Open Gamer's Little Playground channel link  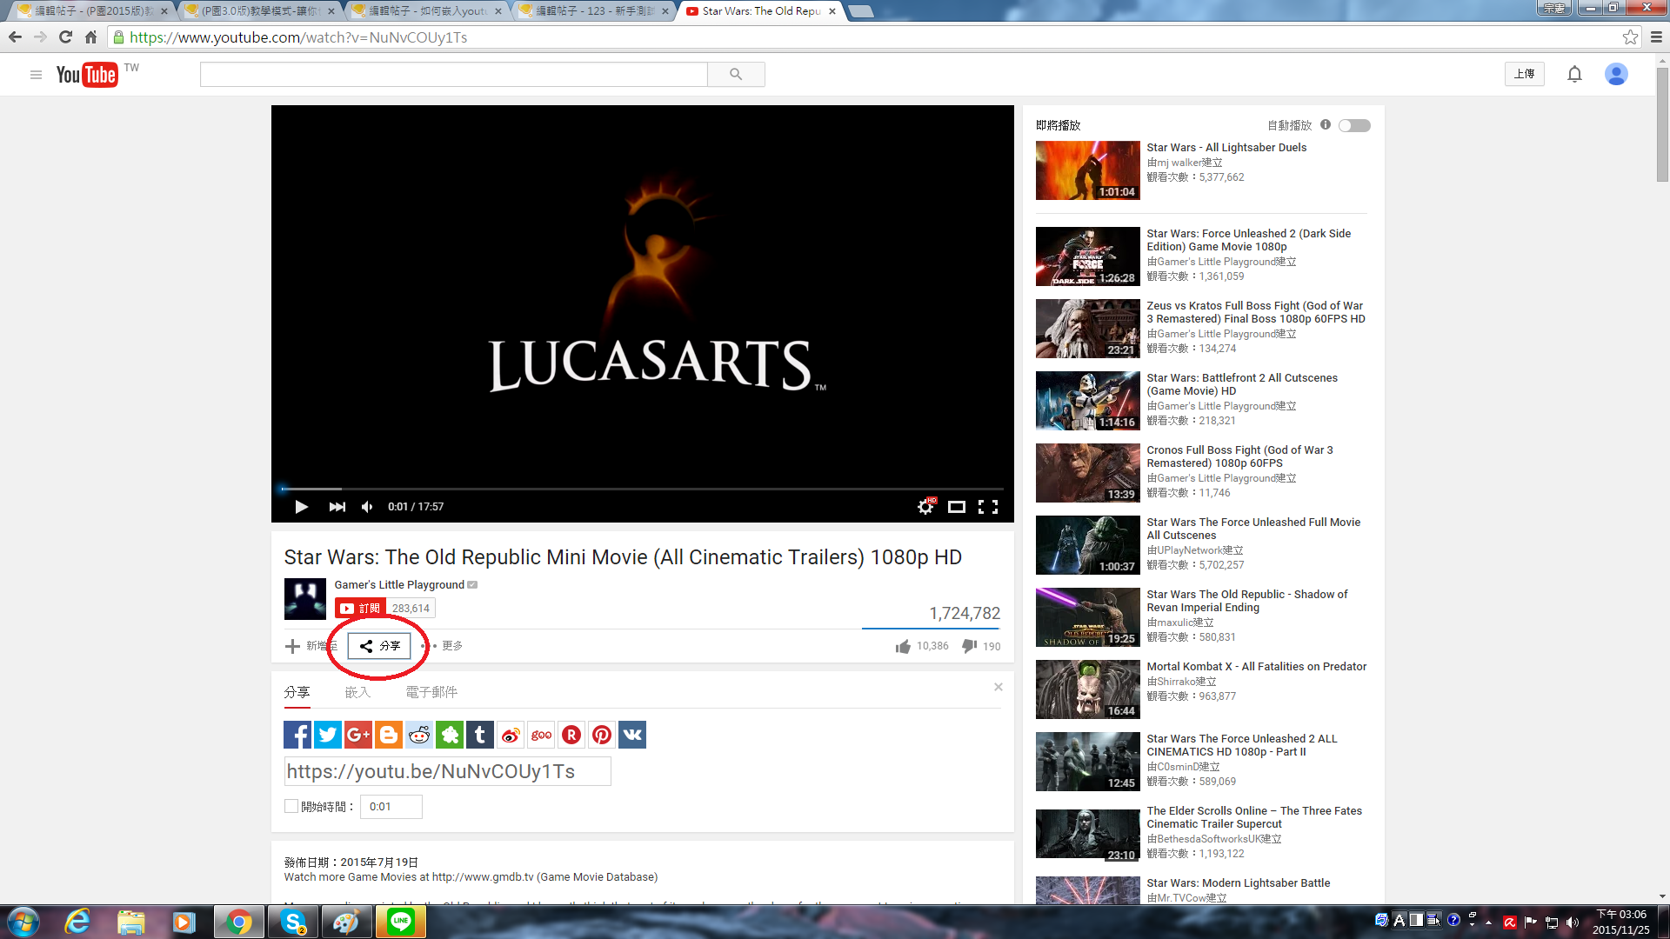click(x=399, y=584)
